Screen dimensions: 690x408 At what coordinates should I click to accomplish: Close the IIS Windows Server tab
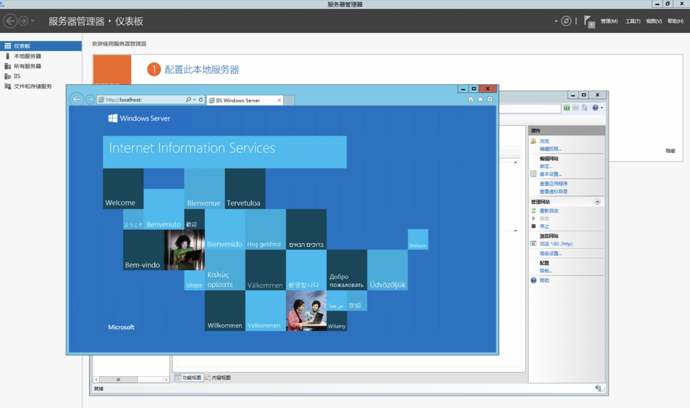coord(279,100)
